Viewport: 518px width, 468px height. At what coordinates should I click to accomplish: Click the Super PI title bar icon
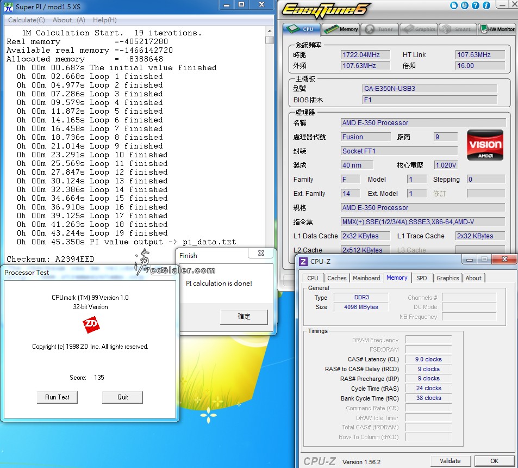(x=9, y=7)
